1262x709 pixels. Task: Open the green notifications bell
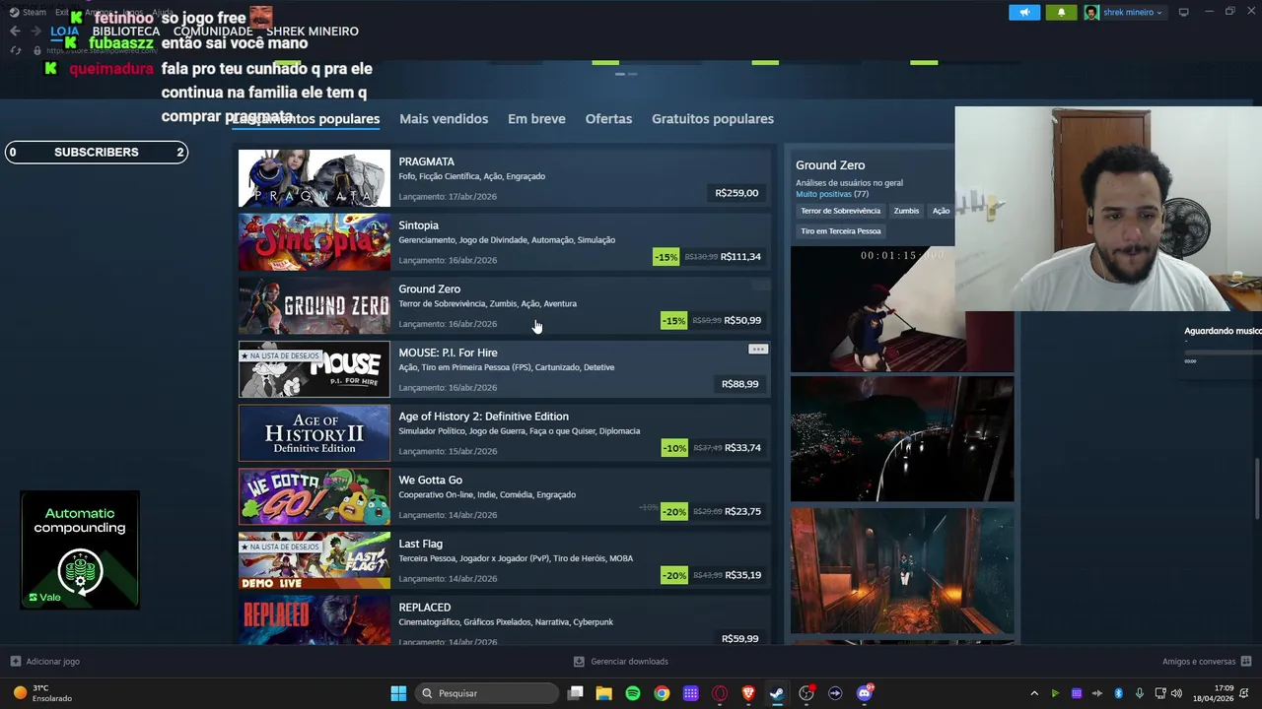click(1061, 13)
